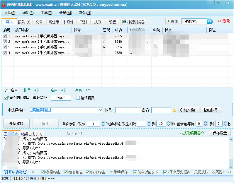
Task: Open the 选择接口 dropdown list
Action: [101, 110]
